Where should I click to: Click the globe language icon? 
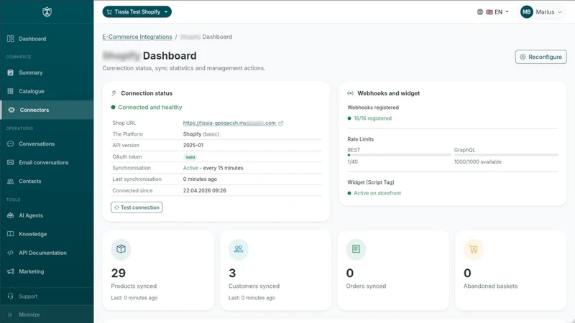[x=480, y=11]
